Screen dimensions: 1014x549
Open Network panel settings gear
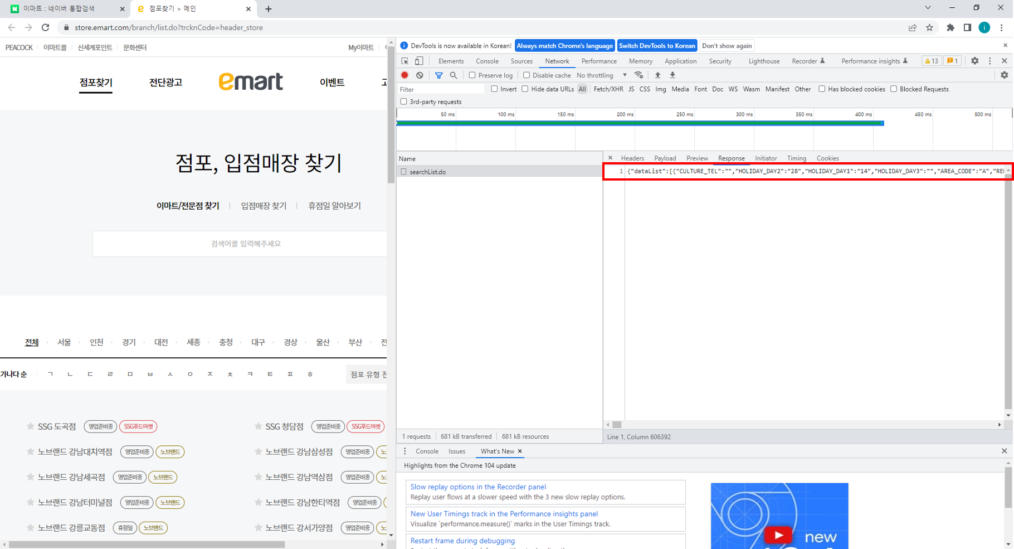click(1004, 75)
